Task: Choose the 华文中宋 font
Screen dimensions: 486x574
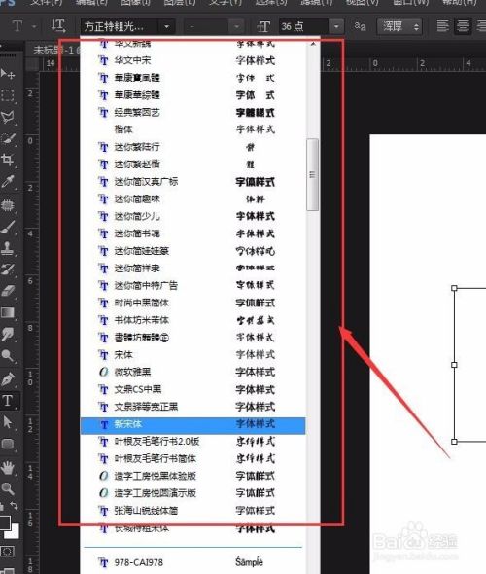Action: pos(192,60)
